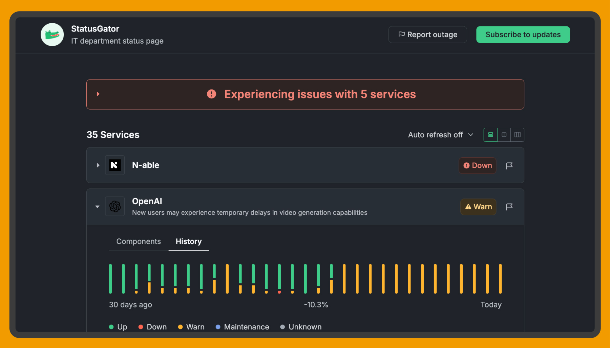The image size is (610, 348).
Task: Click the red Down legend dot
Action: tap(141, 327)
